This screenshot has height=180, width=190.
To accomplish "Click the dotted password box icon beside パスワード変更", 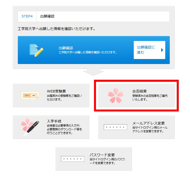I will tap(72, 159).
